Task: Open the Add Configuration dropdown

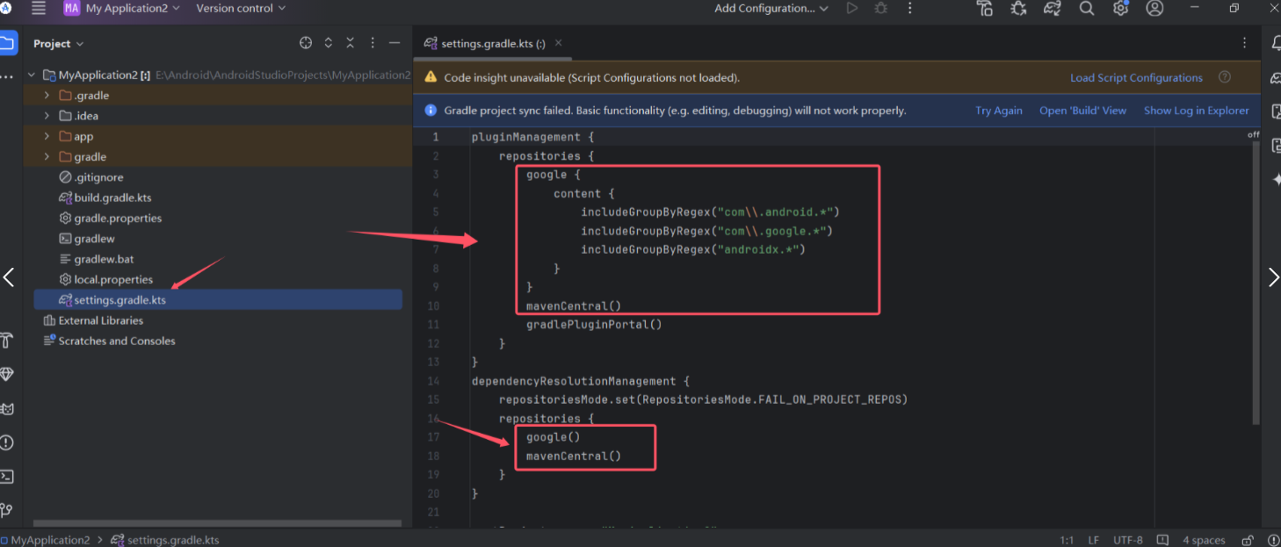Action: [766, 8]
